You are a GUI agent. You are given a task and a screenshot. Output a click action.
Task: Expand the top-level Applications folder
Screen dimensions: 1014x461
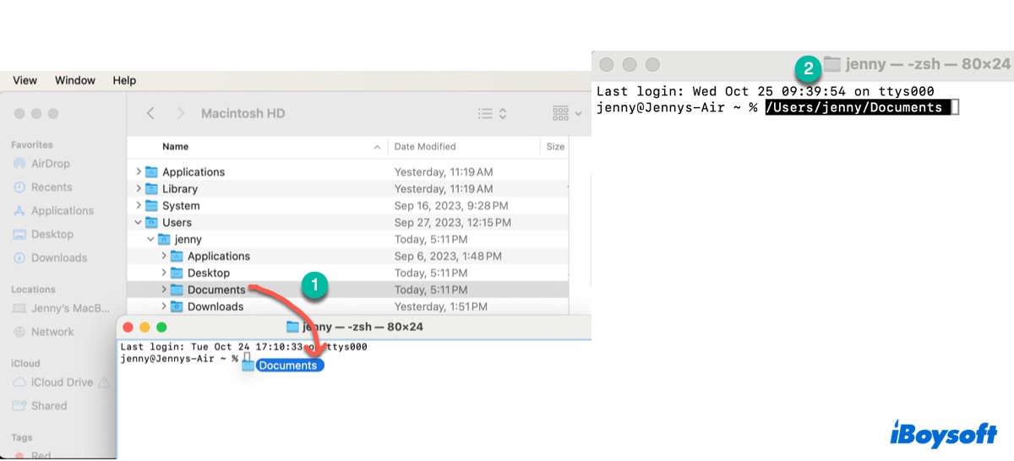point(139,171)
